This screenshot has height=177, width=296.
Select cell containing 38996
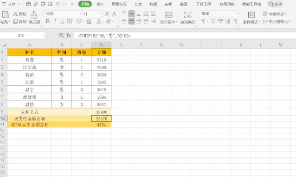[101, 112]
